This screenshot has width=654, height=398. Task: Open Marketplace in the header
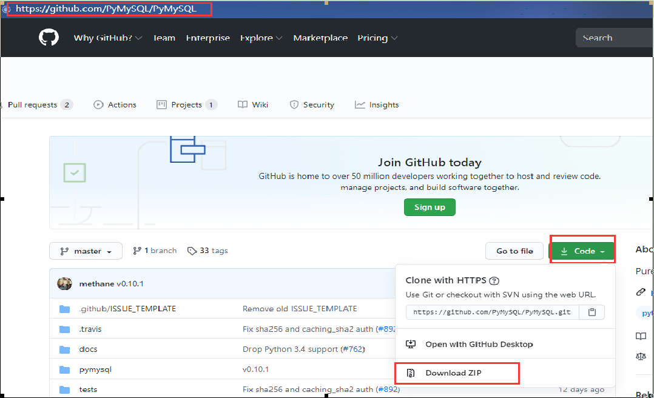pyautogui.click(x=320, y=38)
